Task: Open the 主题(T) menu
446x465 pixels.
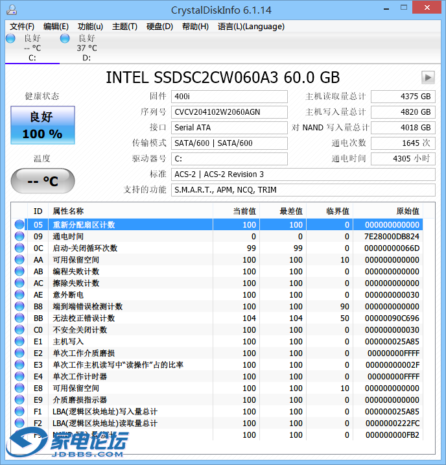Action: click(x=124, y=27)
